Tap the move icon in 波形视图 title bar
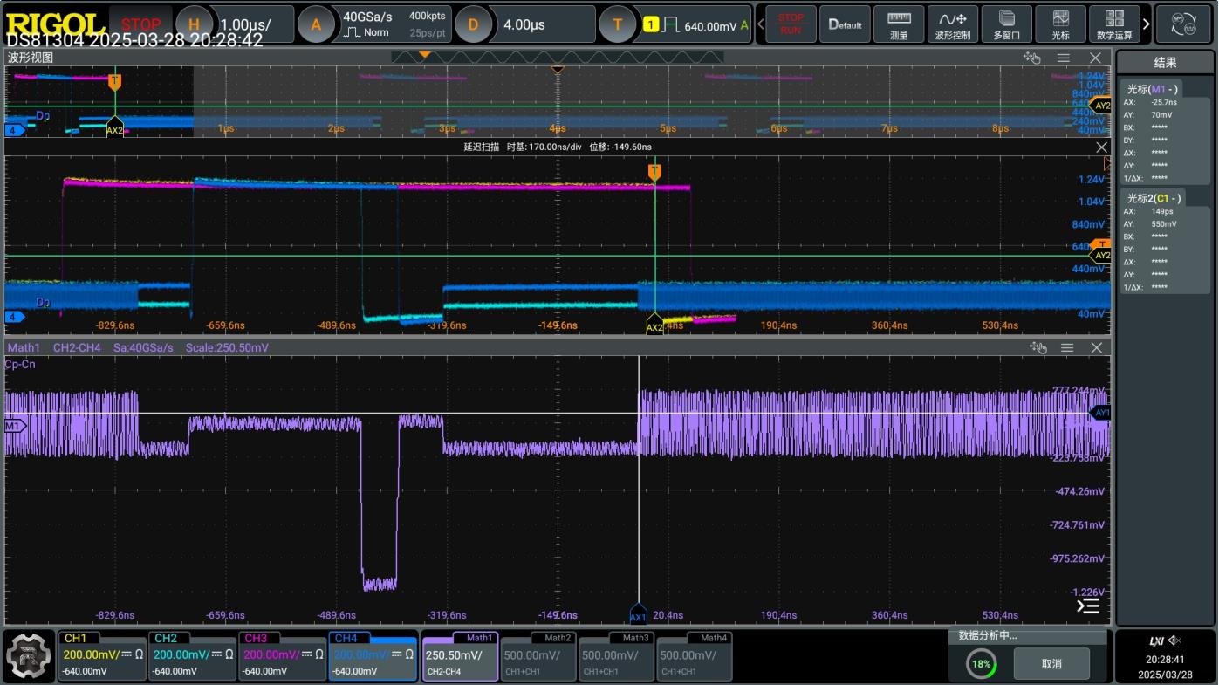The height and width of the screenshot is (685, 1219). pos(1032,58)
